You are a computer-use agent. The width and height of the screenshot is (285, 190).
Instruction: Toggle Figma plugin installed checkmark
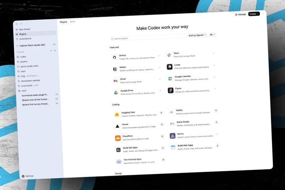215,89
